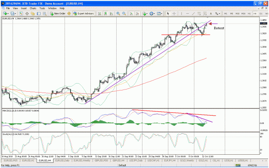Select the Cursor arrow tool

168,14
